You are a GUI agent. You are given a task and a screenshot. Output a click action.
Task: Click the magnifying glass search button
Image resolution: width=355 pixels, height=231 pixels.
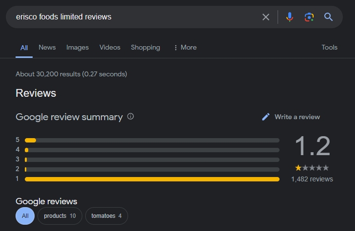[328, 17]
